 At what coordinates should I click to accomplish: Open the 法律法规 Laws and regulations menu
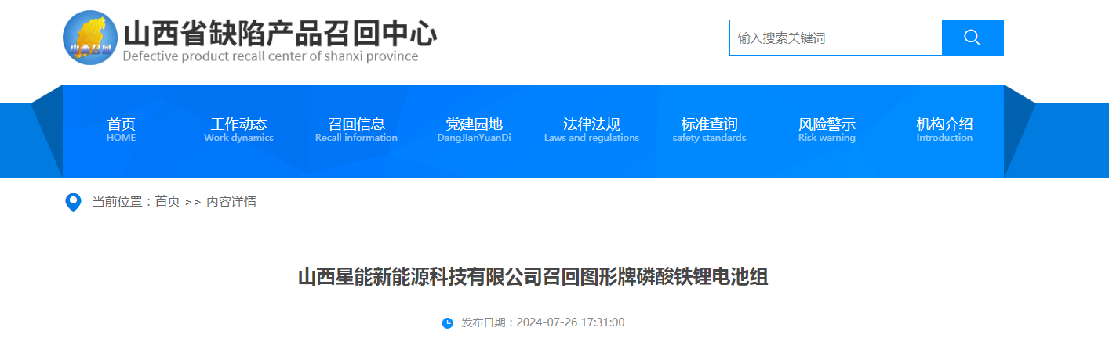[592, 130]
